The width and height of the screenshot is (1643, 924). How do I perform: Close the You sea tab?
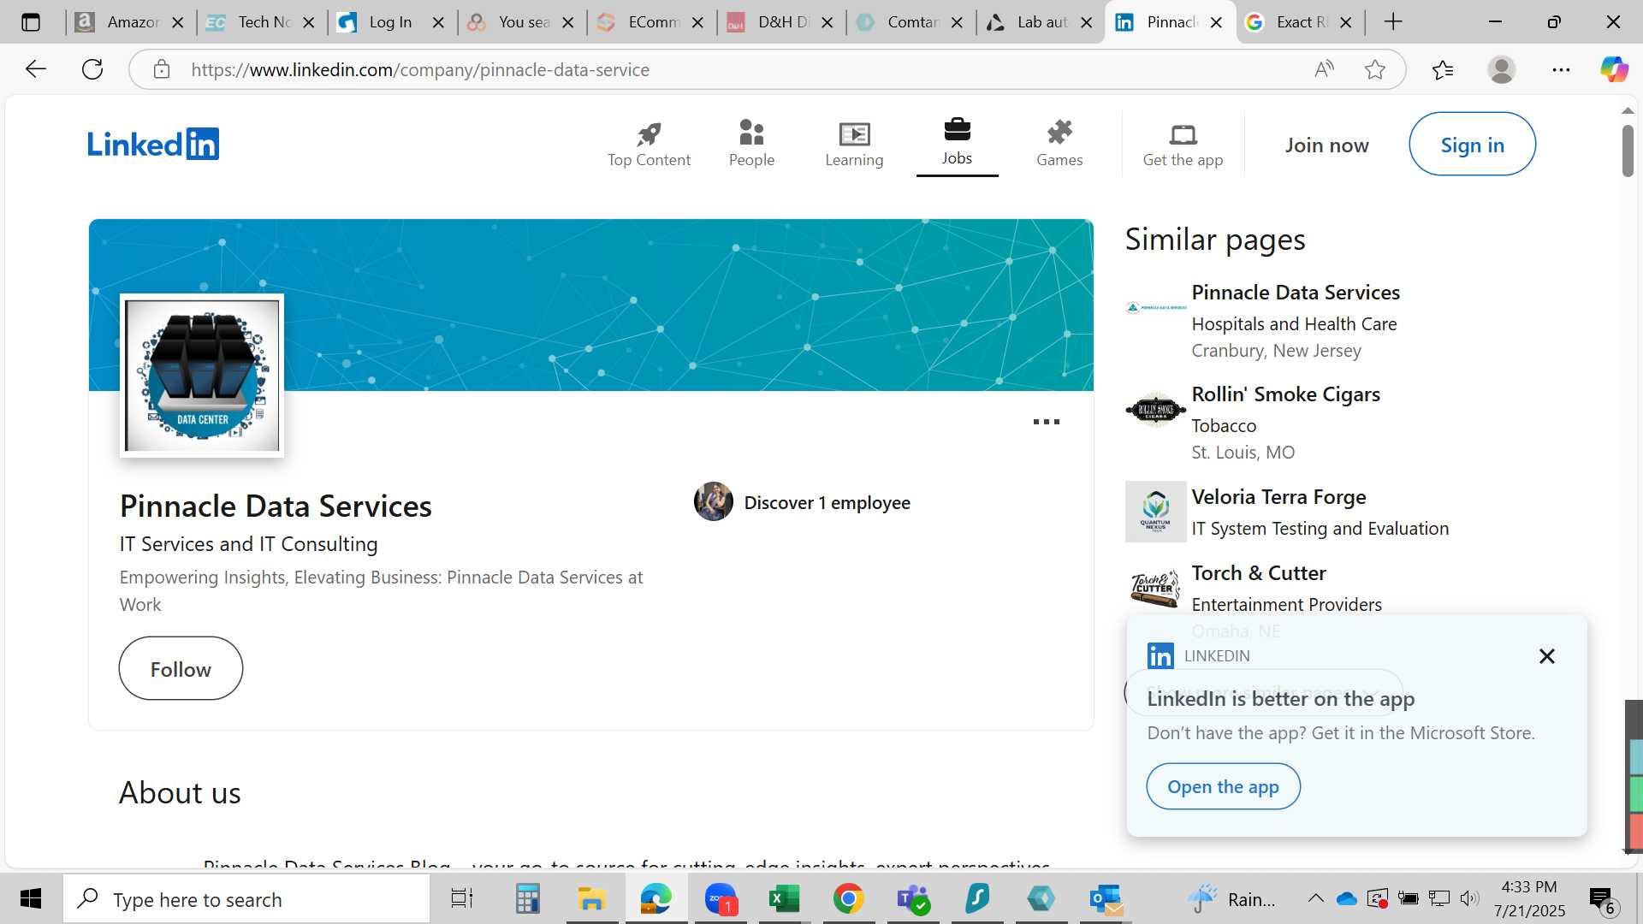(x=567, y=22)
